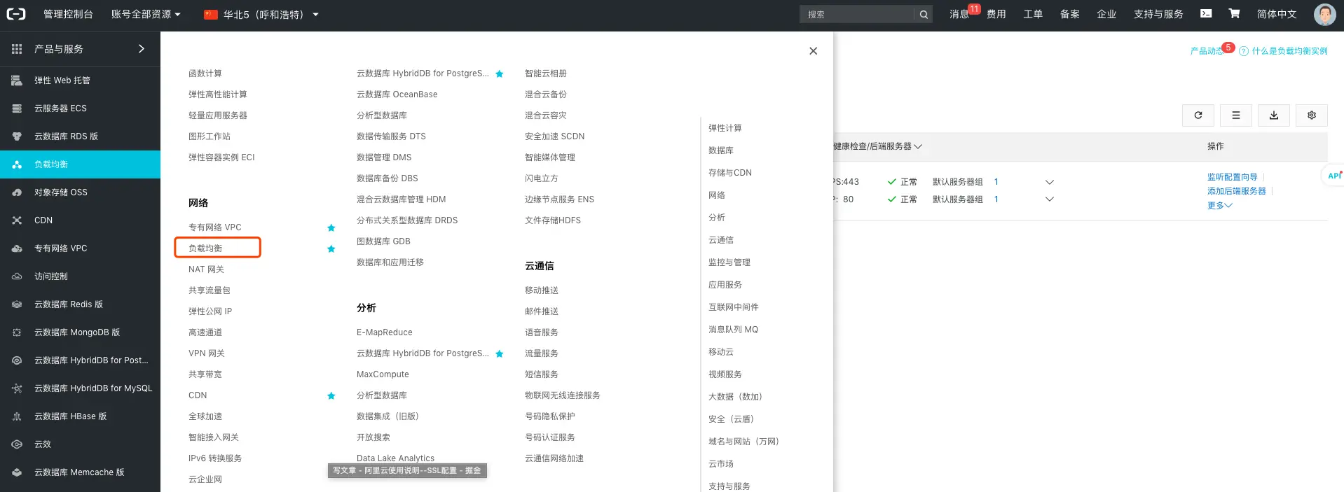Screen dimensions: 1344x492
Task: Open 监听配置向导 link
Action: 1233,177
